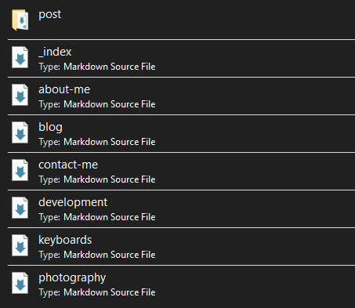Click the blog file name
Screen dimensions: 355x308
pyautogui.click(x=50, y=128)
